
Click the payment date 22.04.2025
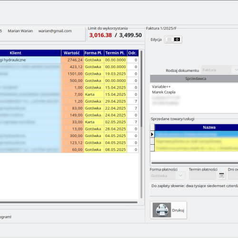(x=116, y=108)
